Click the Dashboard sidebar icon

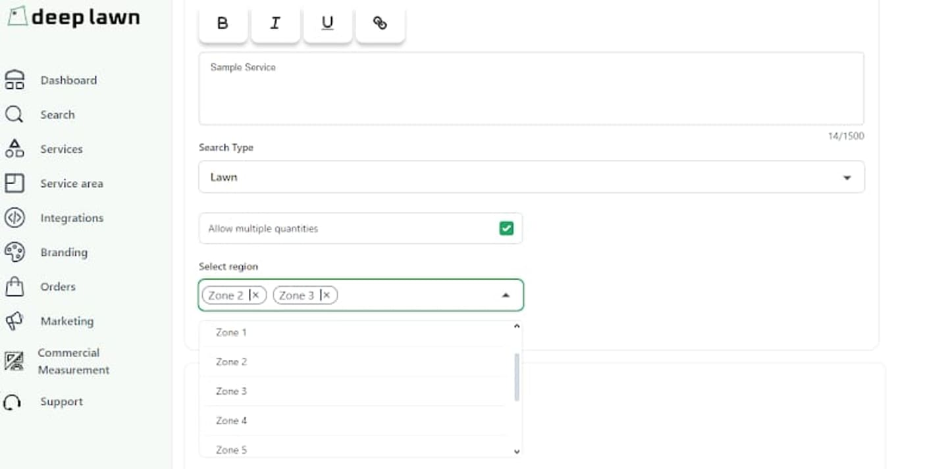[14, 80]
